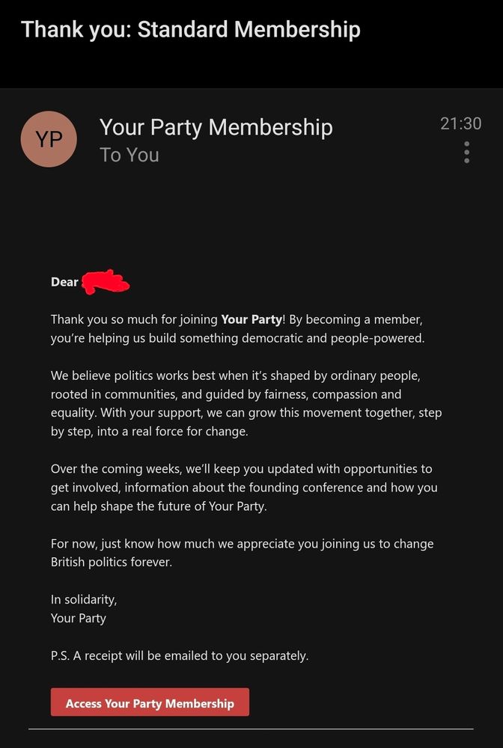Click the red scribble hiding the name
The width and height of the screenshot is (503, 748).
point(105,282)
